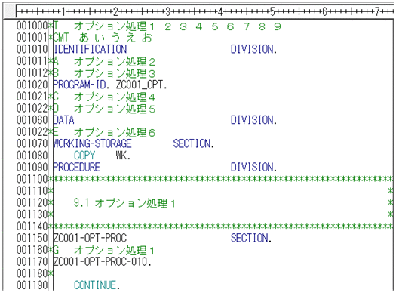This screenshot has width=396, height=293.
Task: Click column marker 1 on the ruler
Action: 63,11
